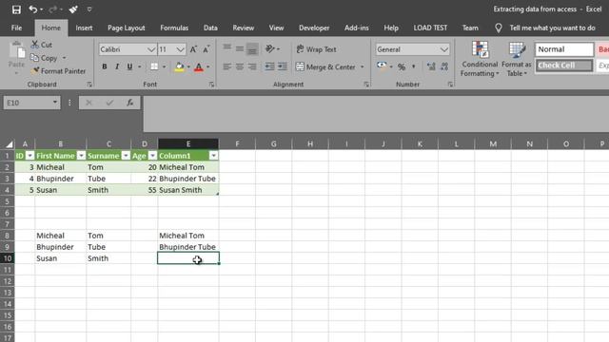Screen dimensions: 609x342
Task: Cut the selected cell
Action: click(42, 45)
